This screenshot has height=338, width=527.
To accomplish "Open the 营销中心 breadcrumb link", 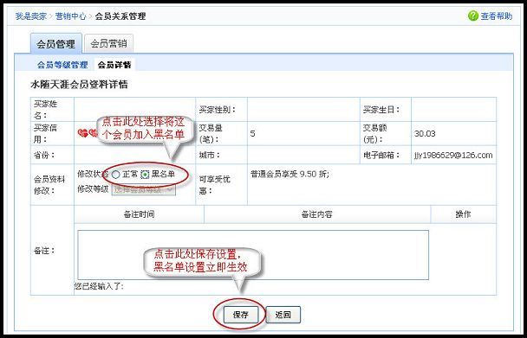I will (x=70, y=16).
